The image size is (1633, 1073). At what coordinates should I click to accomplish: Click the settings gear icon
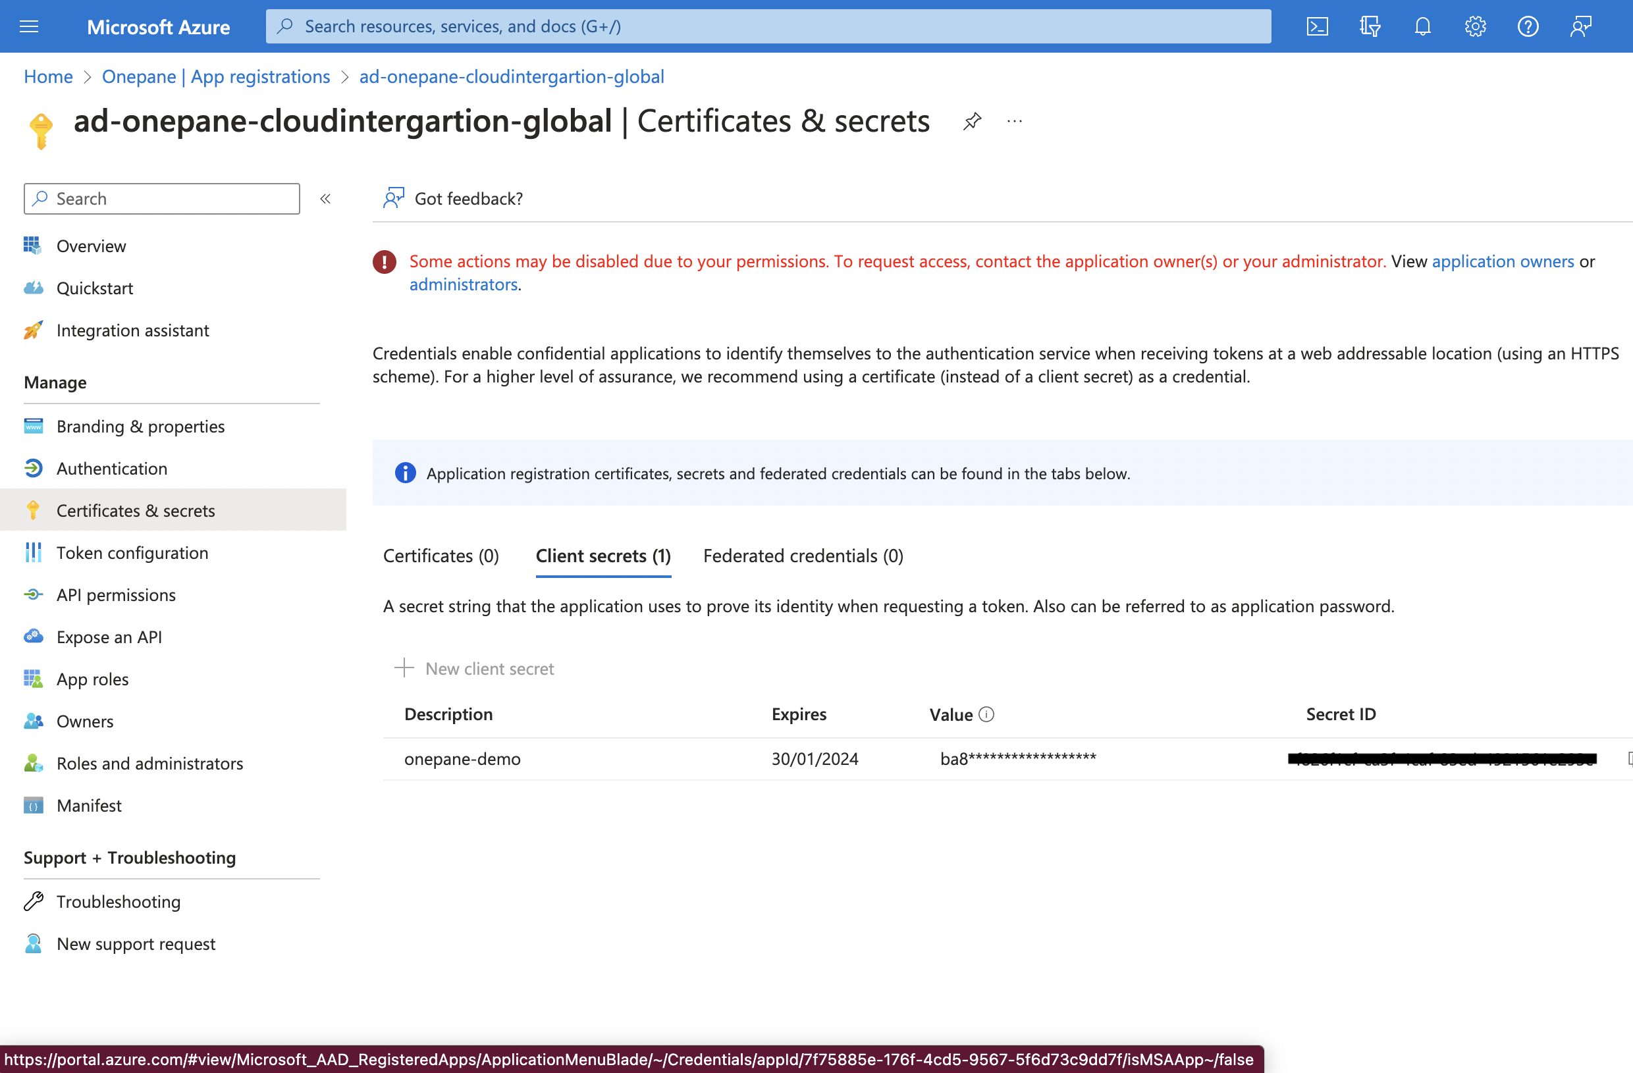pyautogui.click(x=1476, y=25)
